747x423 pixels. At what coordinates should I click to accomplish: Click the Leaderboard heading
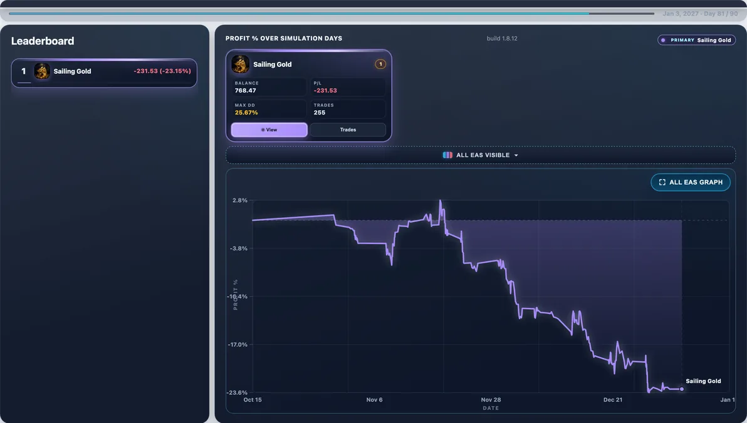(43, 41)
